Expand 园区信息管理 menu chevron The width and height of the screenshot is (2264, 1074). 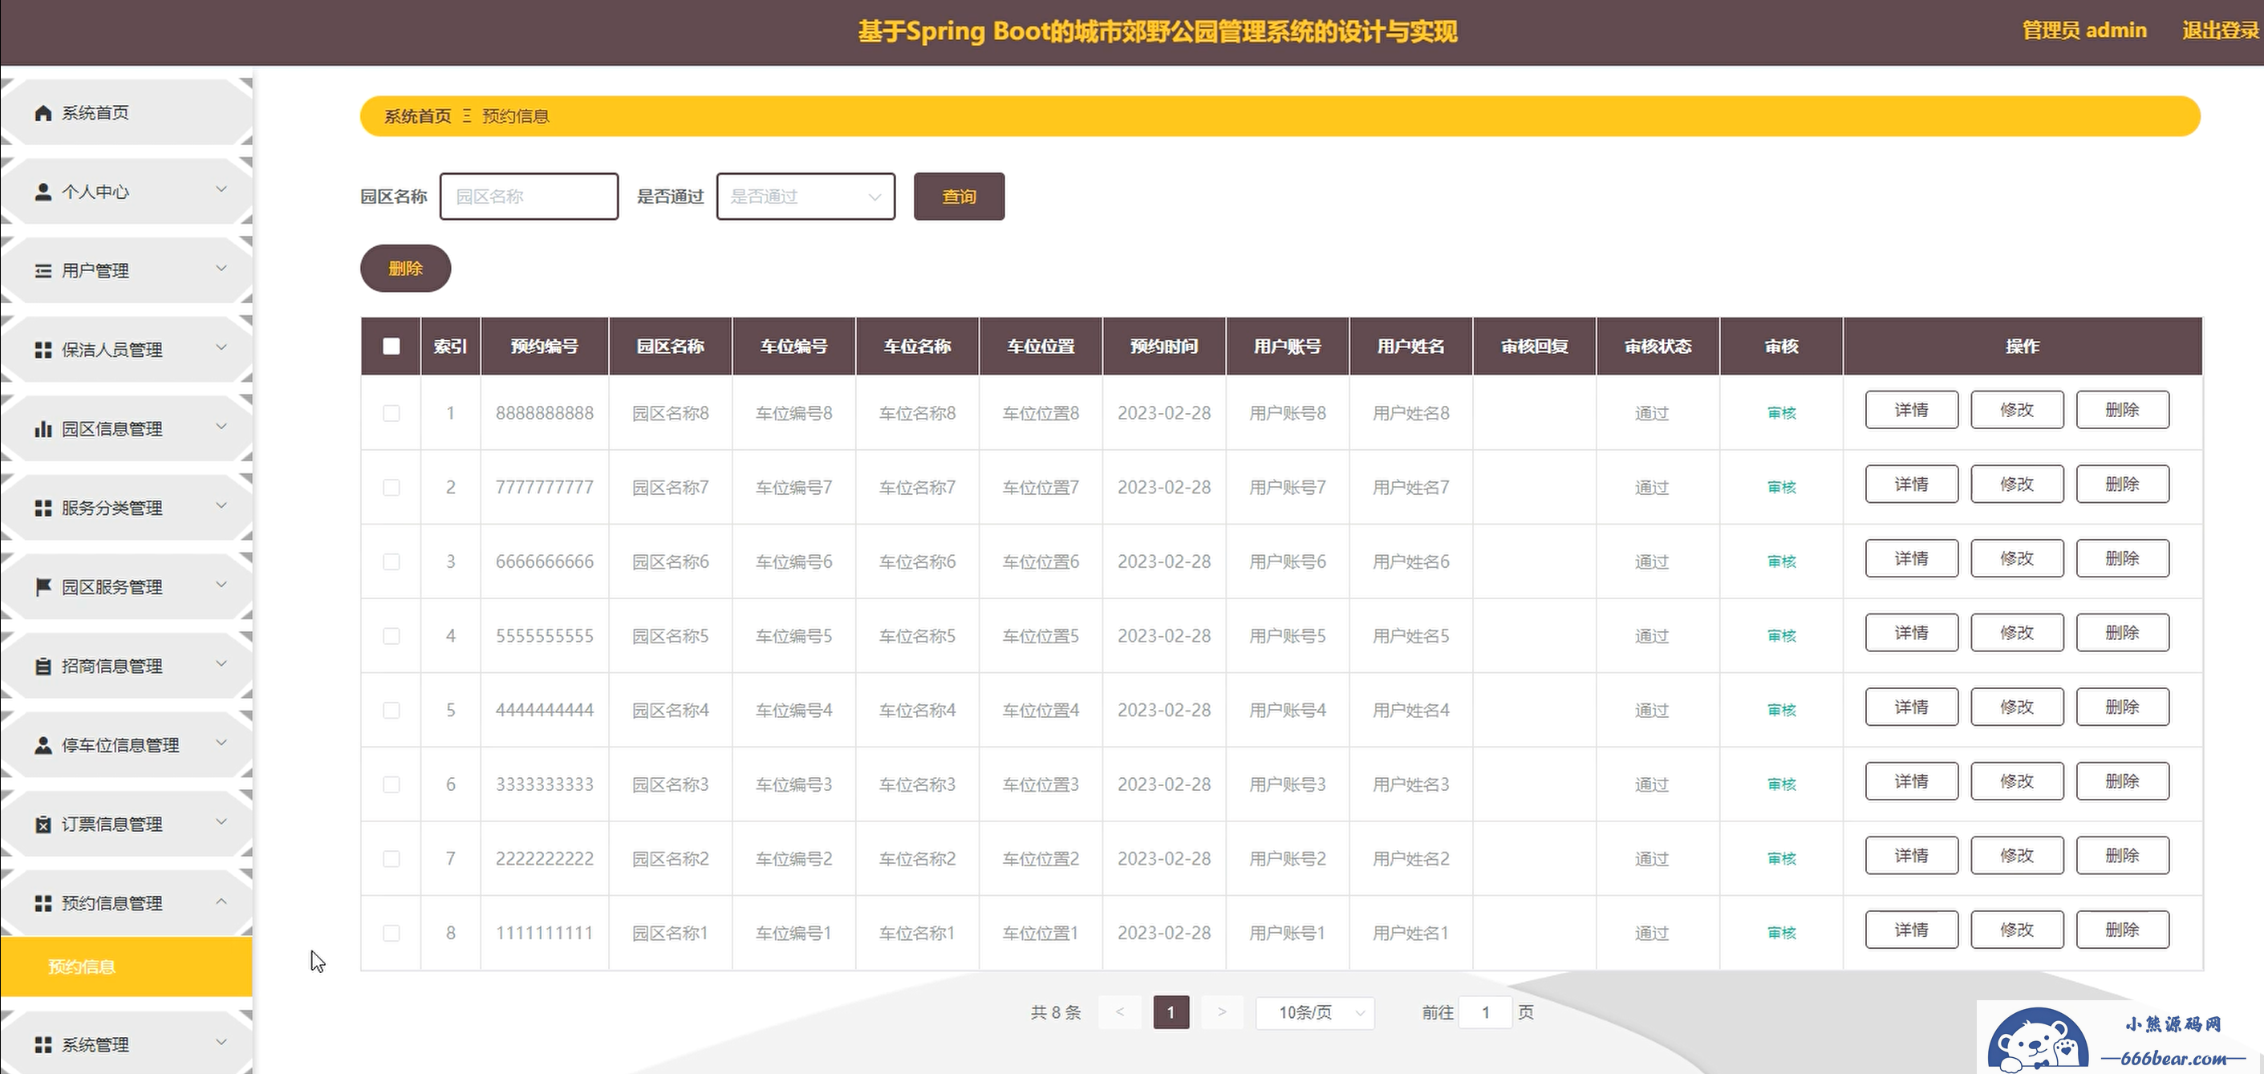coord(221,426)
